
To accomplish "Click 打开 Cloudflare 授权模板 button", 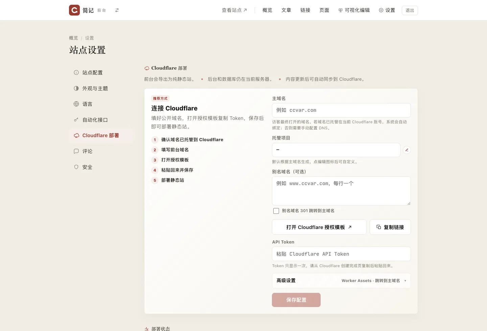I will pyautogui.click(x=319, y=227).
